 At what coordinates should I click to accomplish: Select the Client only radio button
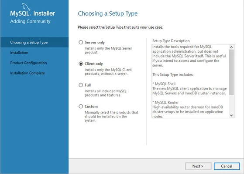click(81, 64)
